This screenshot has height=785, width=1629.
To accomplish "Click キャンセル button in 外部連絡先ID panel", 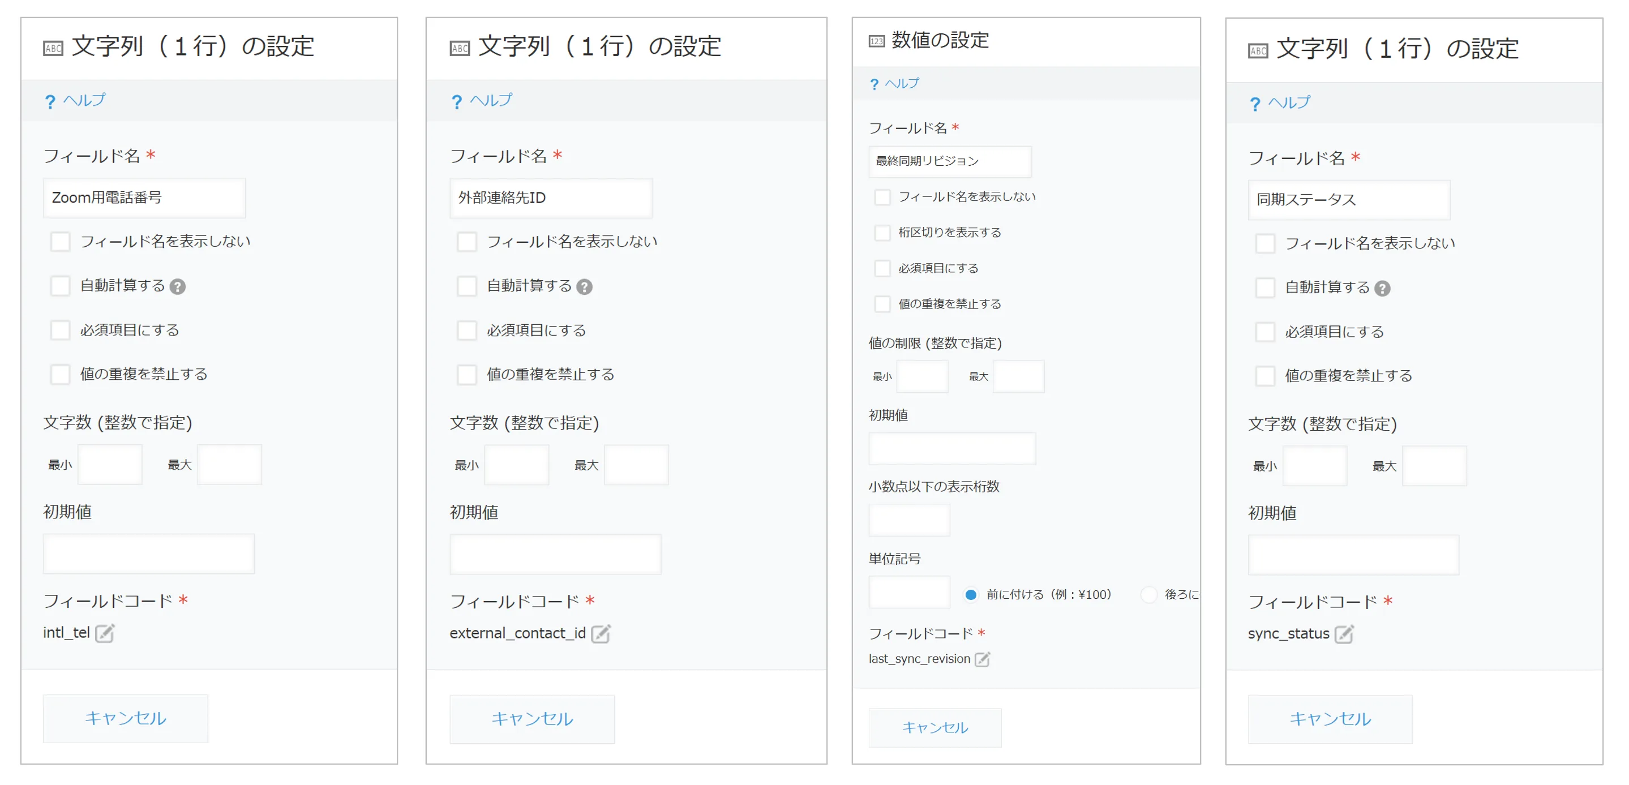I will point(532,719).
